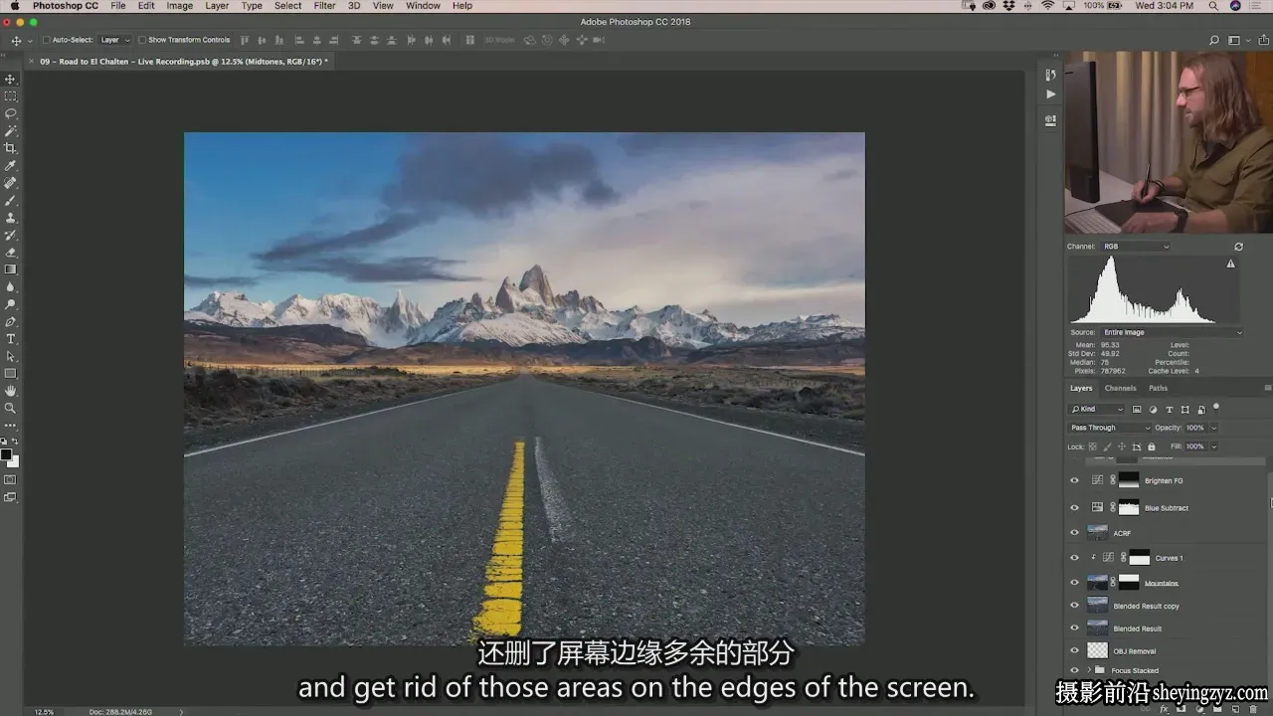This screenshot has width=1273, height=716.
Task: Open the tool preset picker arrow
Action: coord(28,40)
